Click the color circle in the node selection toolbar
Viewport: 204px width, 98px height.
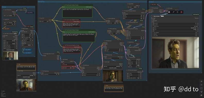(169, 12)
